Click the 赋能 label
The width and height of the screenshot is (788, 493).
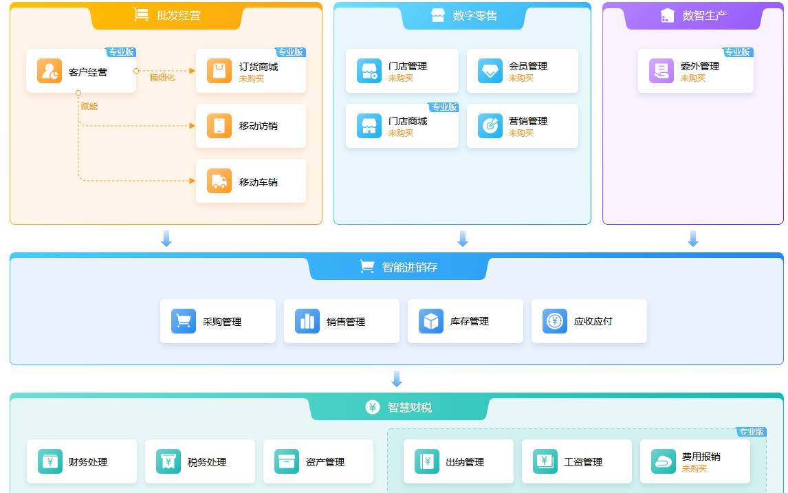(x=89, y=107)
